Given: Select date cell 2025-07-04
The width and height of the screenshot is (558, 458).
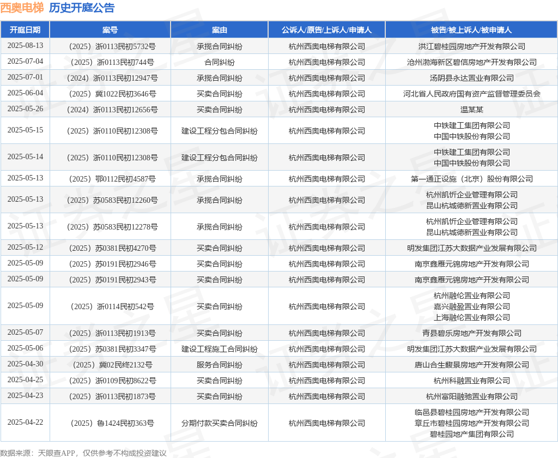Looking at the screenshot, I should point(25,61).
